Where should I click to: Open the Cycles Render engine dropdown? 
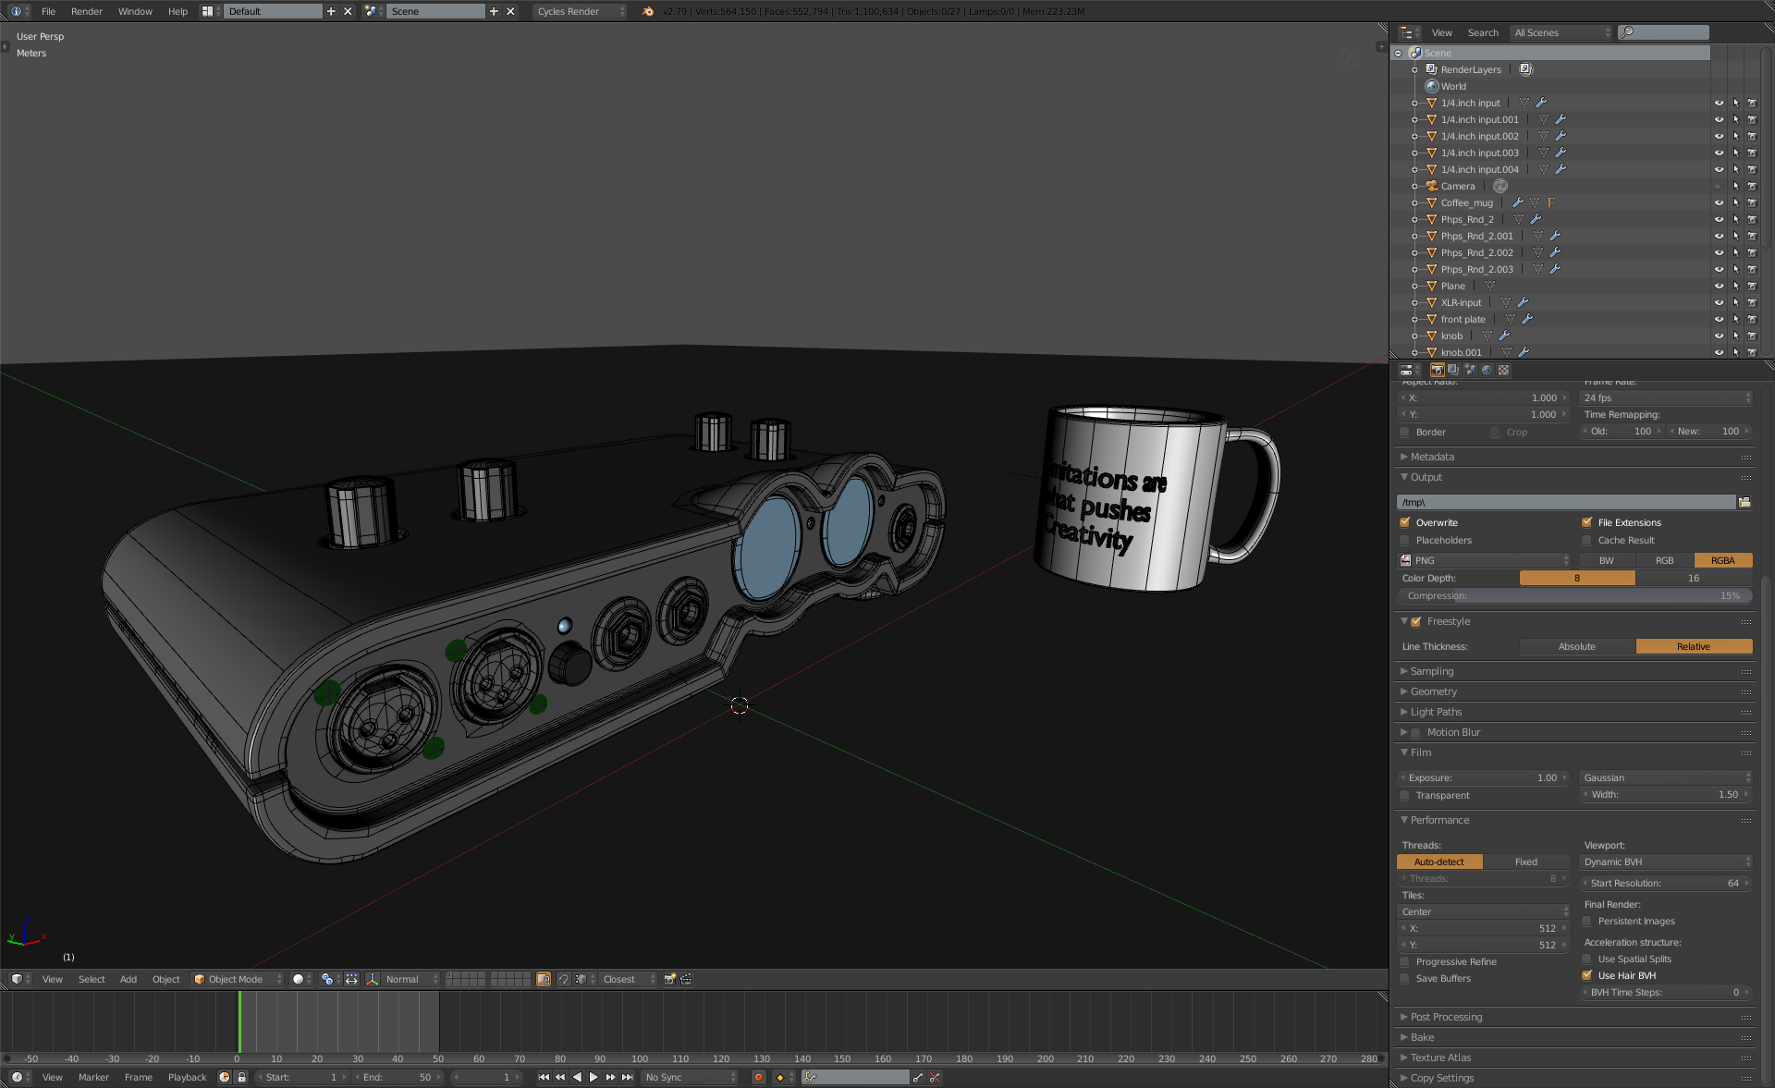580,11
